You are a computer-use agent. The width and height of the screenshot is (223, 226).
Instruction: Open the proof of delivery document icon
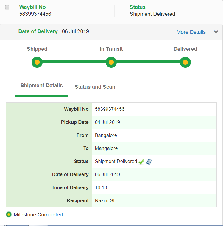[x=149, y=162]
